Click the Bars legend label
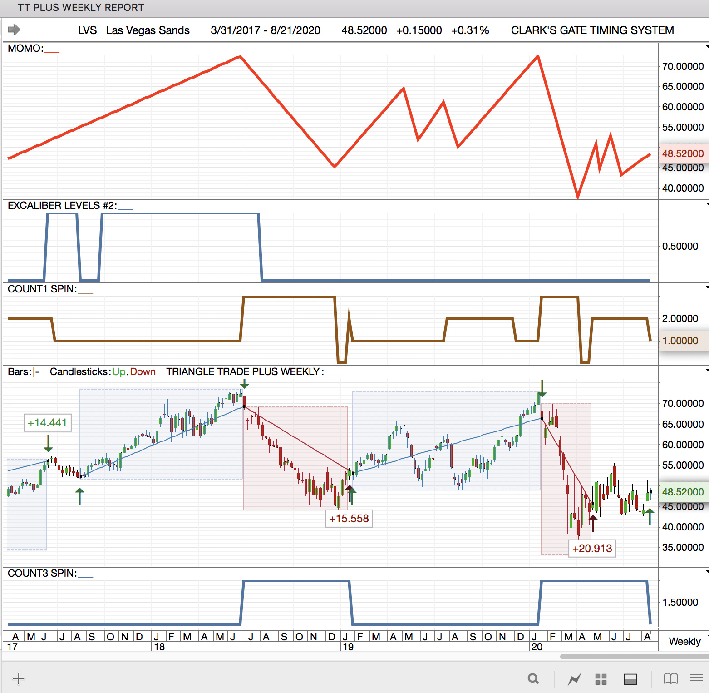 (20, 372)
